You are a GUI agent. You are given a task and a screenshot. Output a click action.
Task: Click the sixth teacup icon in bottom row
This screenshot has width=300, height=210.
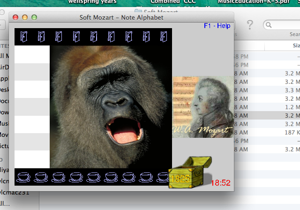tap(111, 177)
